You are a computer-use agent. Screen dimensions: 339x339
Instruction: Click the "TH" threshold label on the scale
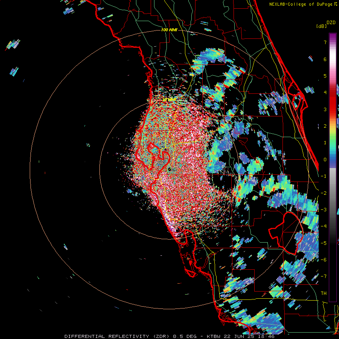pyautogui.click(x=324, y=293)
